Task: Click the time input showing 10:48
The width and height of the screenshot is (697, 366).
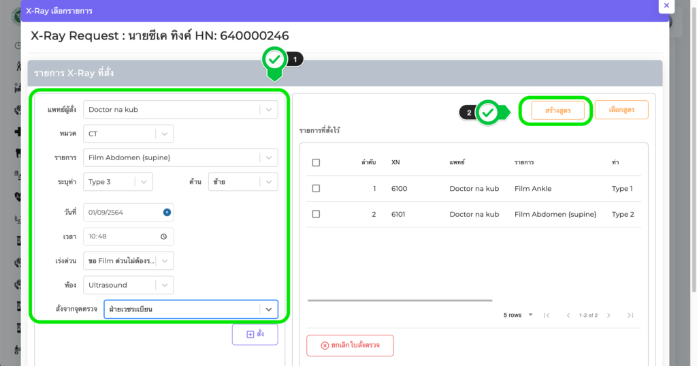Action: click(121, 237)
